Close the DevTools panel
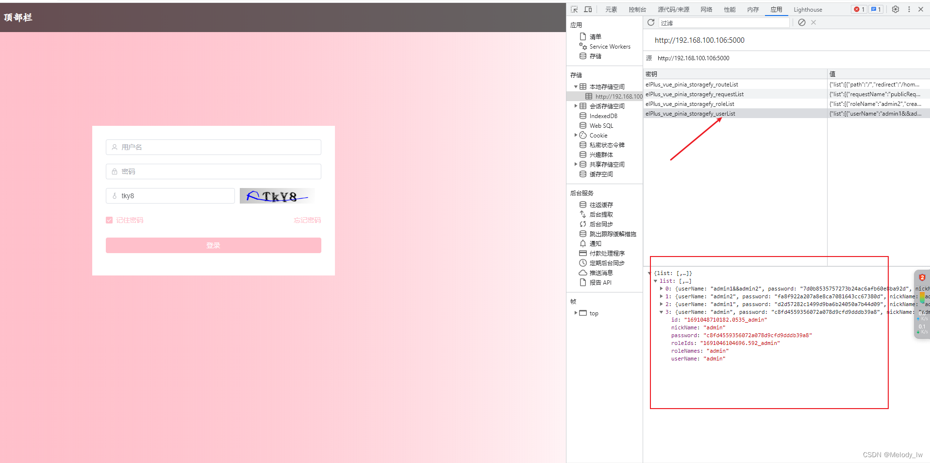The image size is (930, 463). pos(921,9)
